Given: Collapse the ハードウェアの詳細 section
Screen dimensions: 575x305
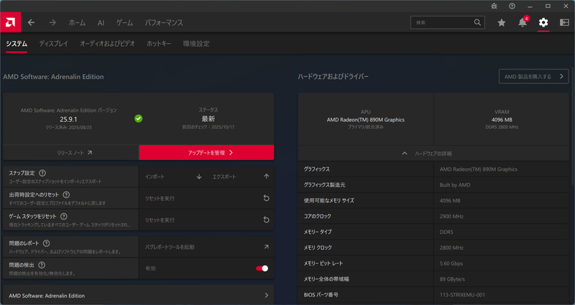Looking at the screenshot, I should [x=433, y=154].
